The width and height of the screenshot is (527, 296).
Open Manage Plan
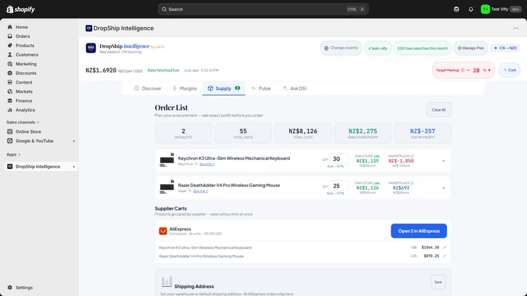(x=470, y=48)
